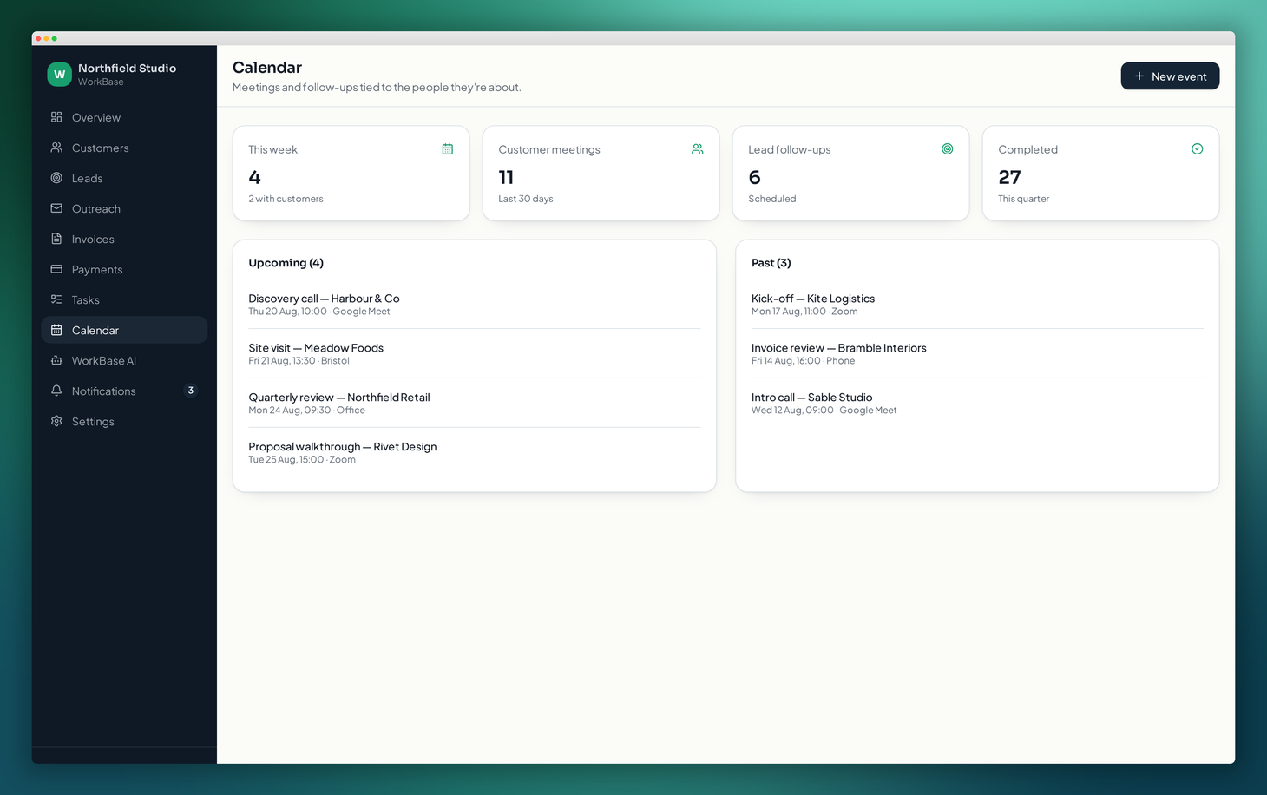Click the Leads target icon in sidebar
The width and height of the screenshot is (1267, 795).
[56, 178]
